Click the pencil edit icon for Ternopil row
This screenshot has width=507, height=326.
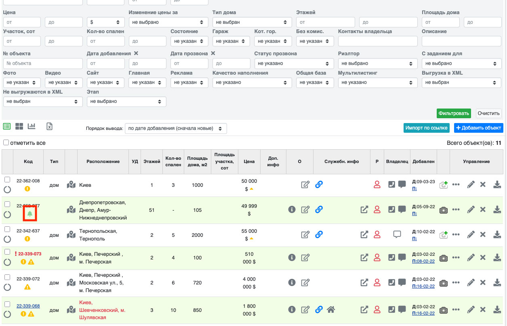click(471, 234)
